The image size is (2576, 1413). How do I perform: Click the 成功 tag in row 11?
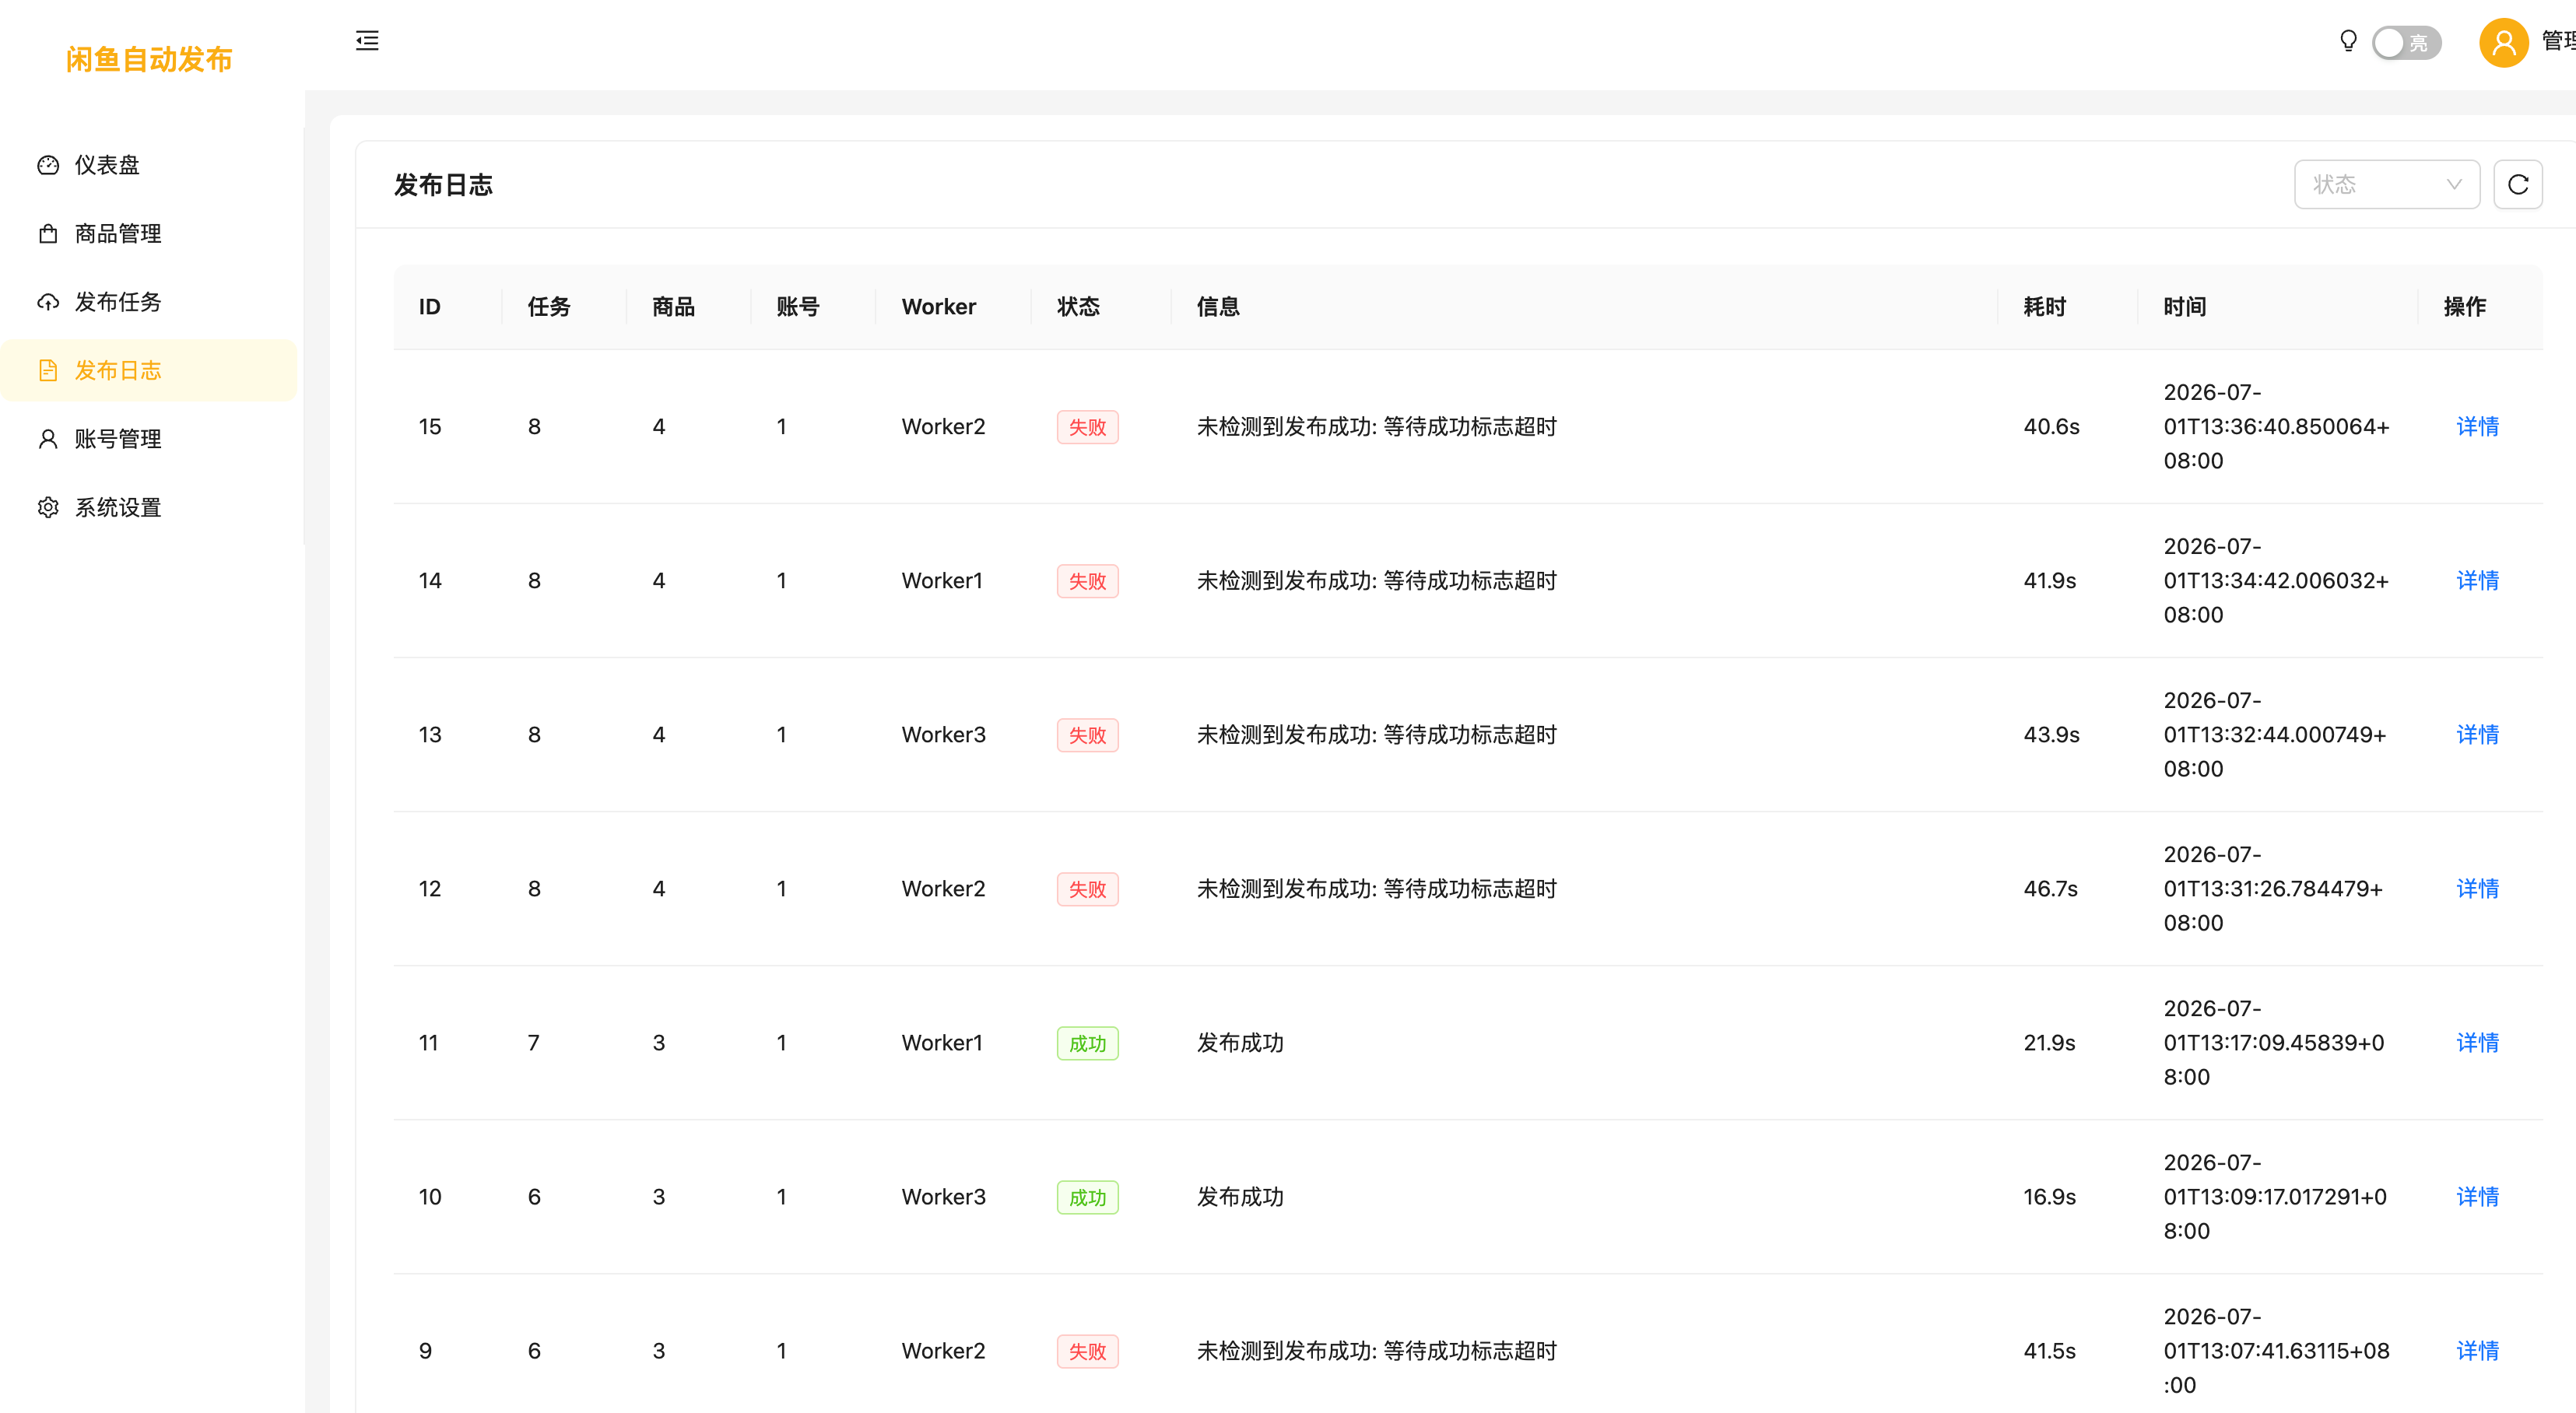(1087, 1043)
